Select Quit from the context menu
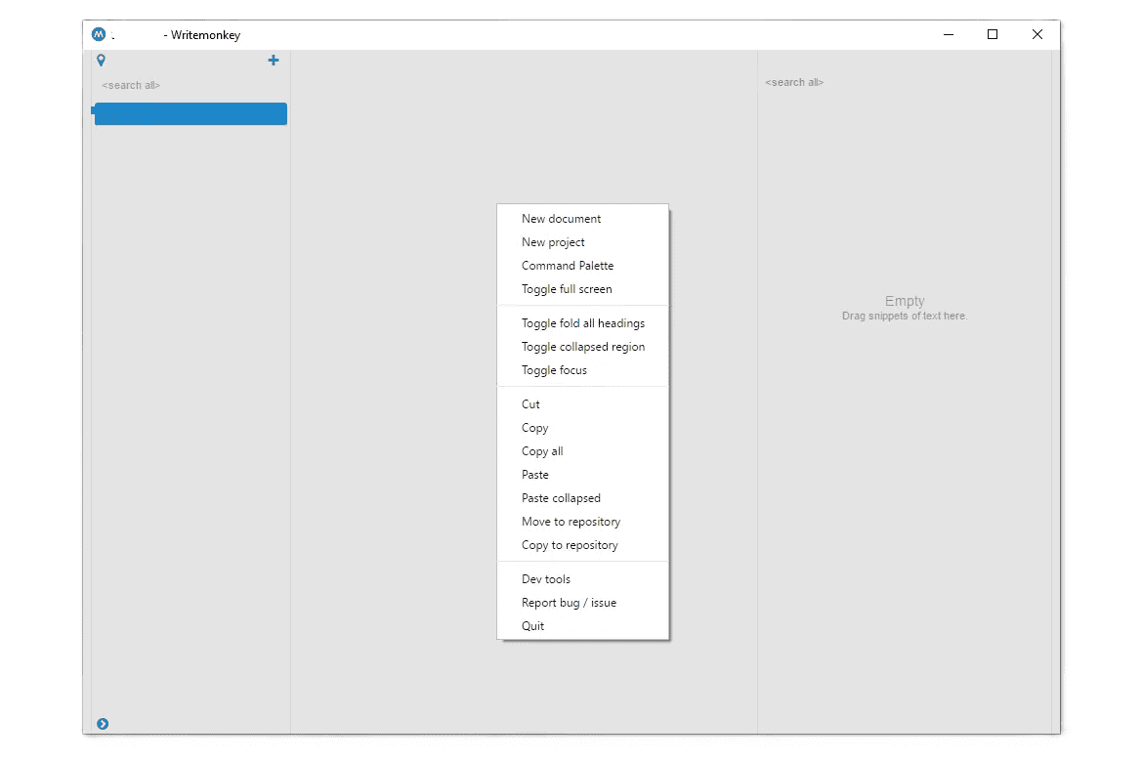The image size is (1143, 761). pyautogui.click(x=582, y=625)
